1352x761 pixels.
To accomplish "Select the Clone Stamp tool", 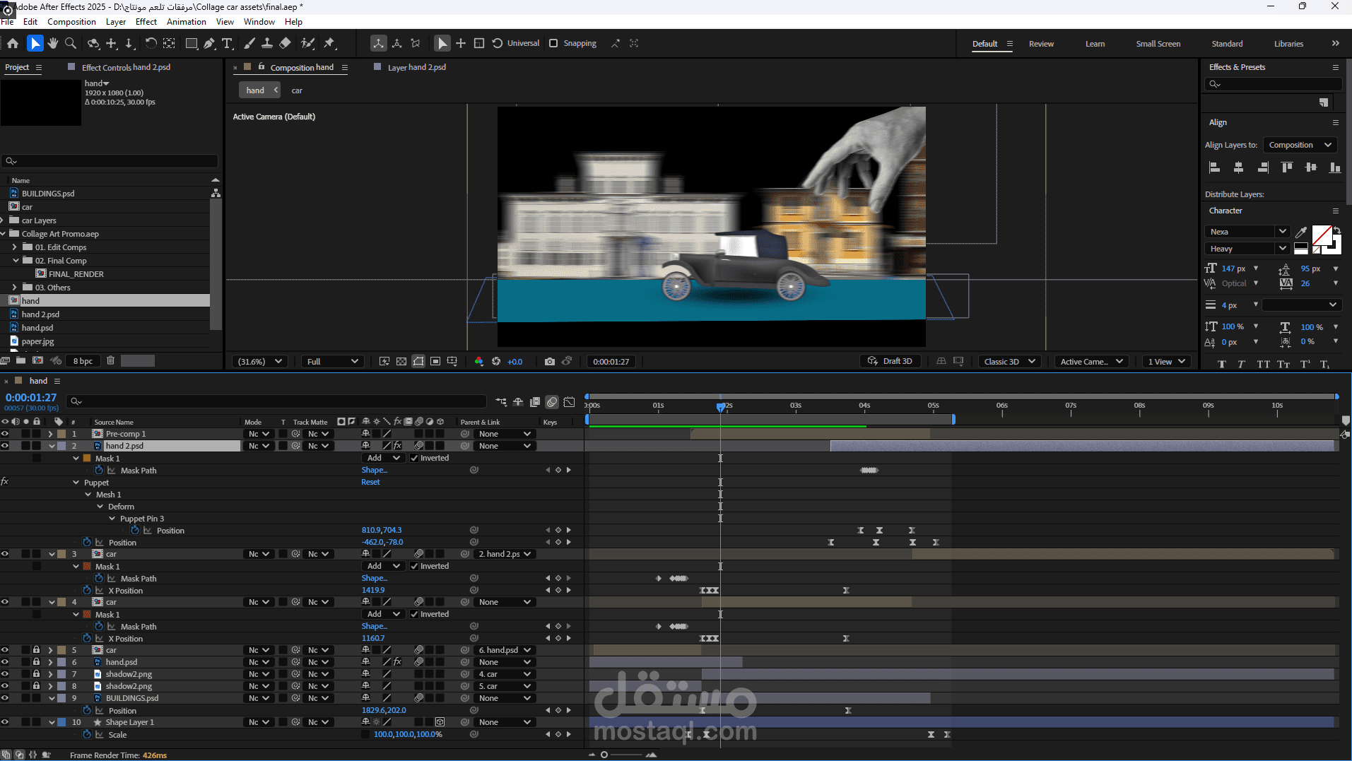I will (266, 43).
